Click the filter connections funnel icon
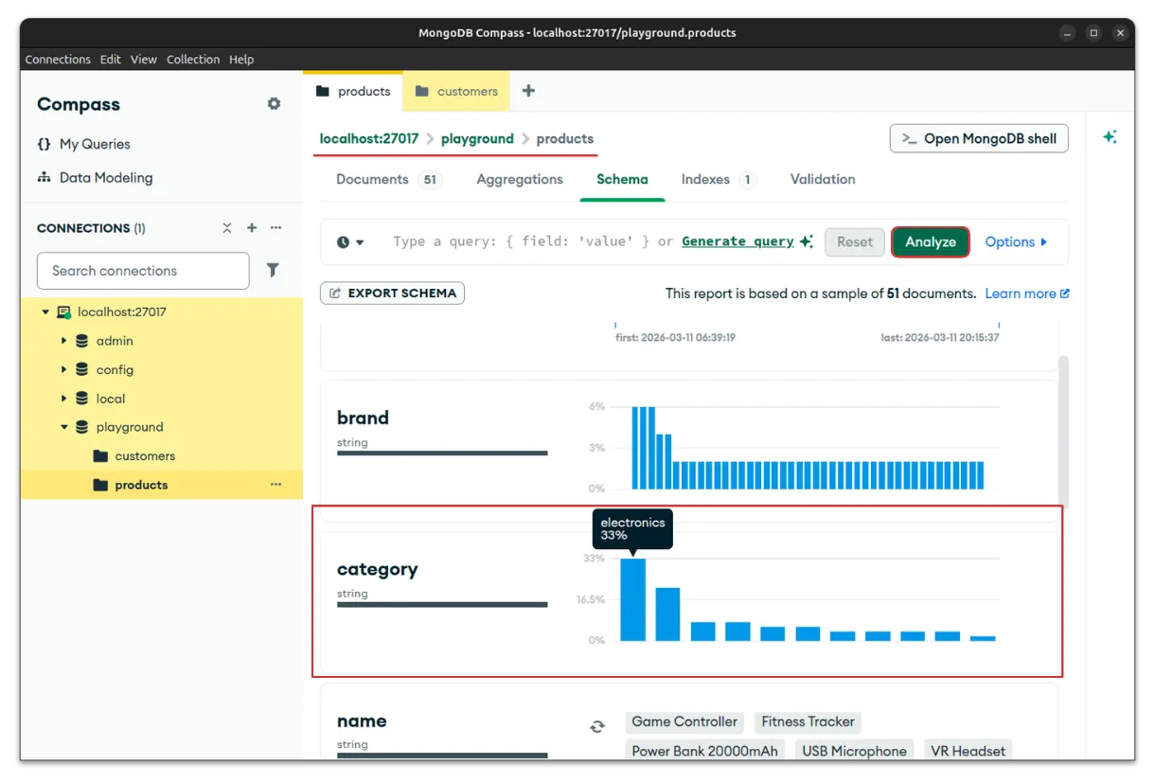1155x782 pixels. tap(273, 271)
